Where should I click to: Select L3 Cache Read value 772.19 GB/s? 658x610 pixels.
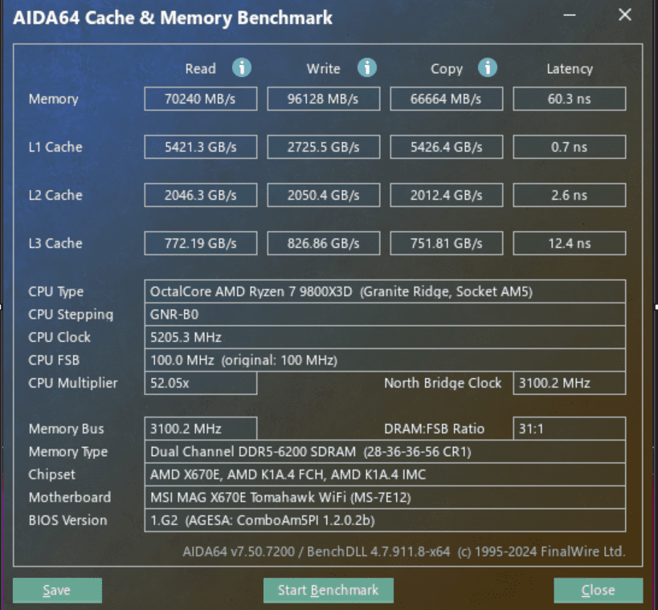(x=201, y=243)
